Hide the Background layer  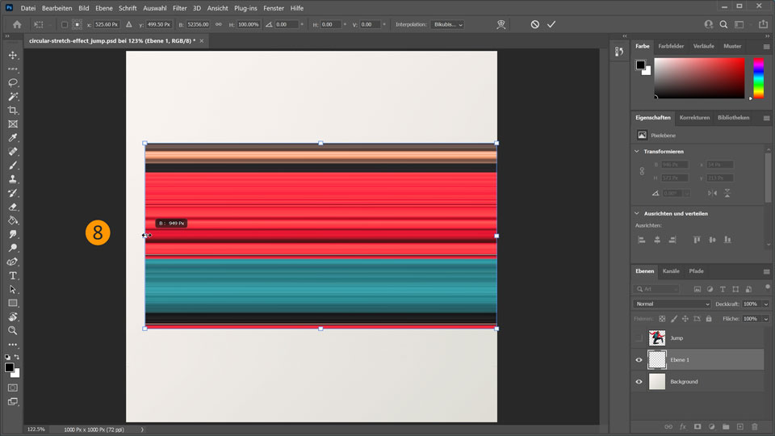click(639, 382)
